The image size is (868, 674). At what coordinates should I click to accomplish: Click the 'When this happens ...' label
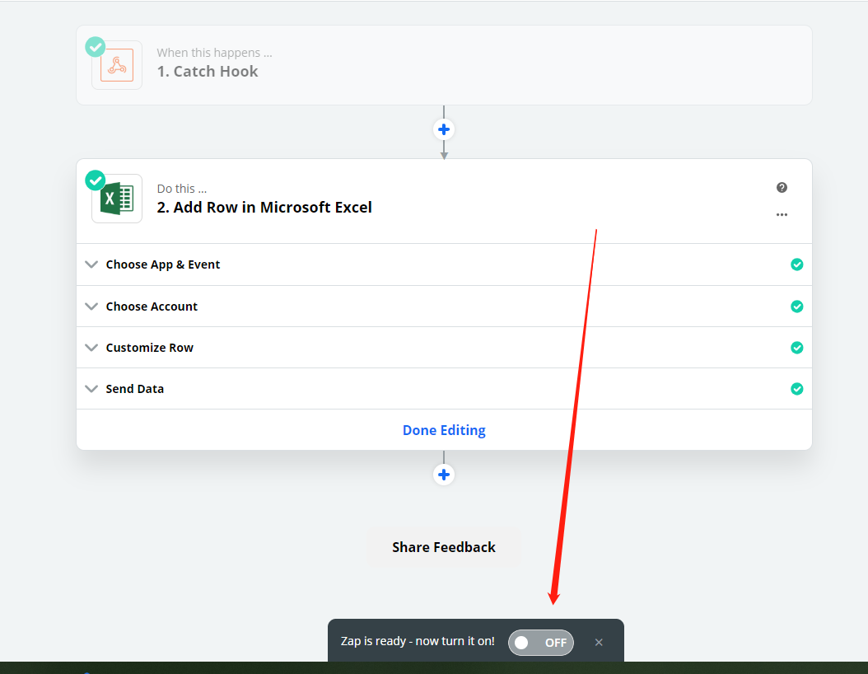[x=214, y=53]
